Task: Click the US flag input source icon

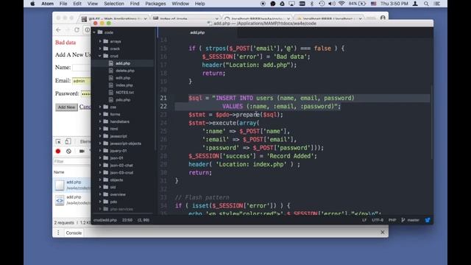Action: [x=373, y=4]
